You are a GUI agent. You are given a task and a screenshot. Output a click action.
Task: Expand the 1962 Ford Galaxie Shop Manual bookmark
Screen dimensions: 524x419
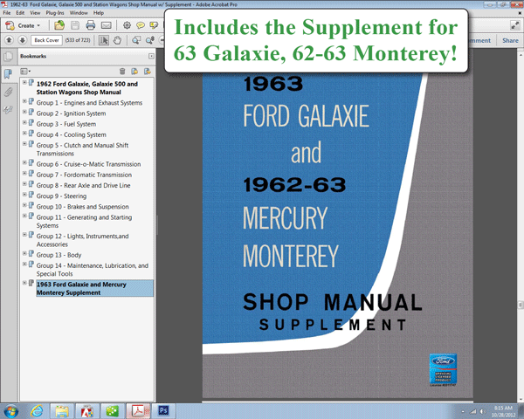pos(24,82)
